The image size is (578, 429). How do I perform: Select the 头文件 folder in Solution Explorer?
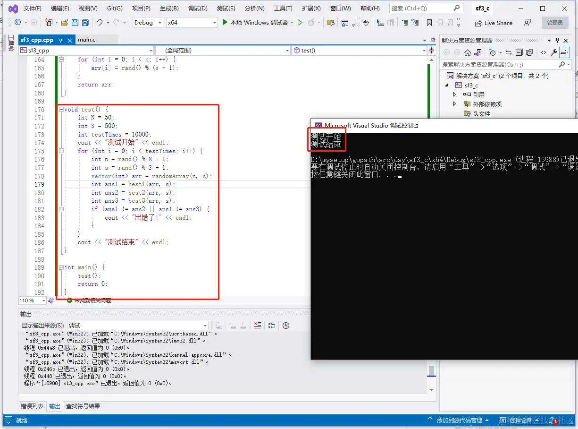(477, 113)
